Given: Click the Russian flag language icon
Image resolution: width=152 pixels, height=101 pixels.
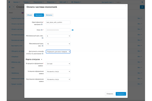Looking at the screenshot, I should [x=22, y=13].
